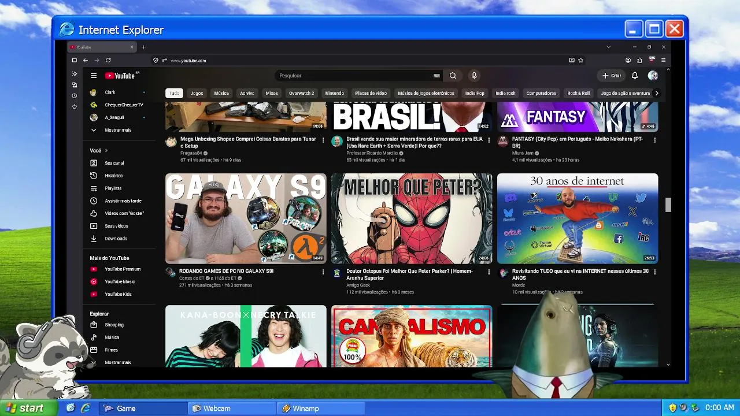Open options for Brasil vende mineradora video
This screenshot has height=416, width=740.
pyautogui.click(x=489, y=140)
